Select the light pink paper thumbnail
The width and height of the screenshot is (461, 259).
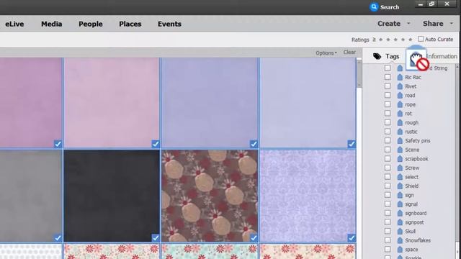point(112,103)
